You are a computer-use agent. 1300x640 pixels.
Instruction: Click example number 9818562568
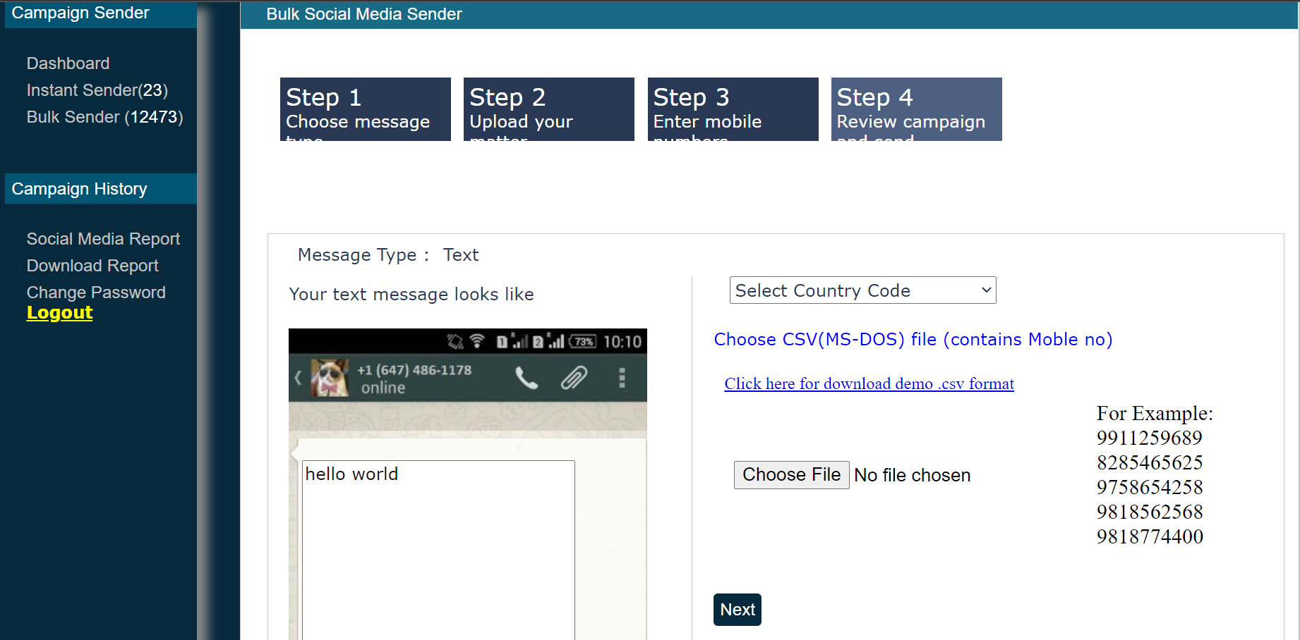point(1150,512)
